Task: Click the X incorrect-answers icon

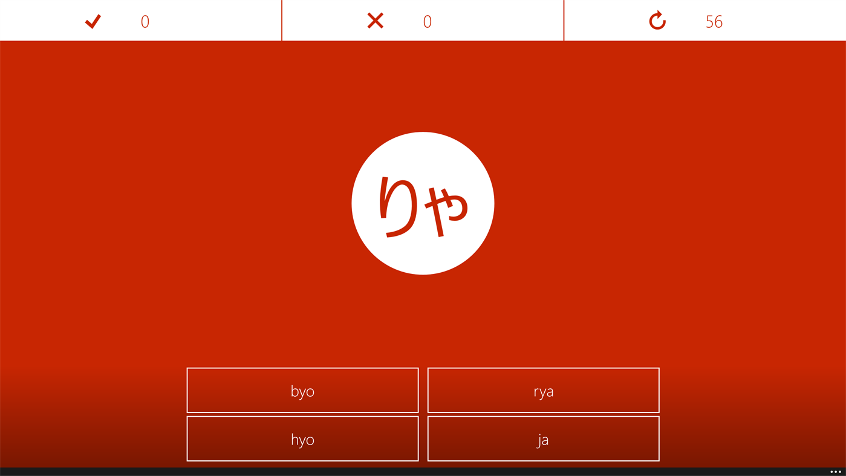Action: pos(376,20)
